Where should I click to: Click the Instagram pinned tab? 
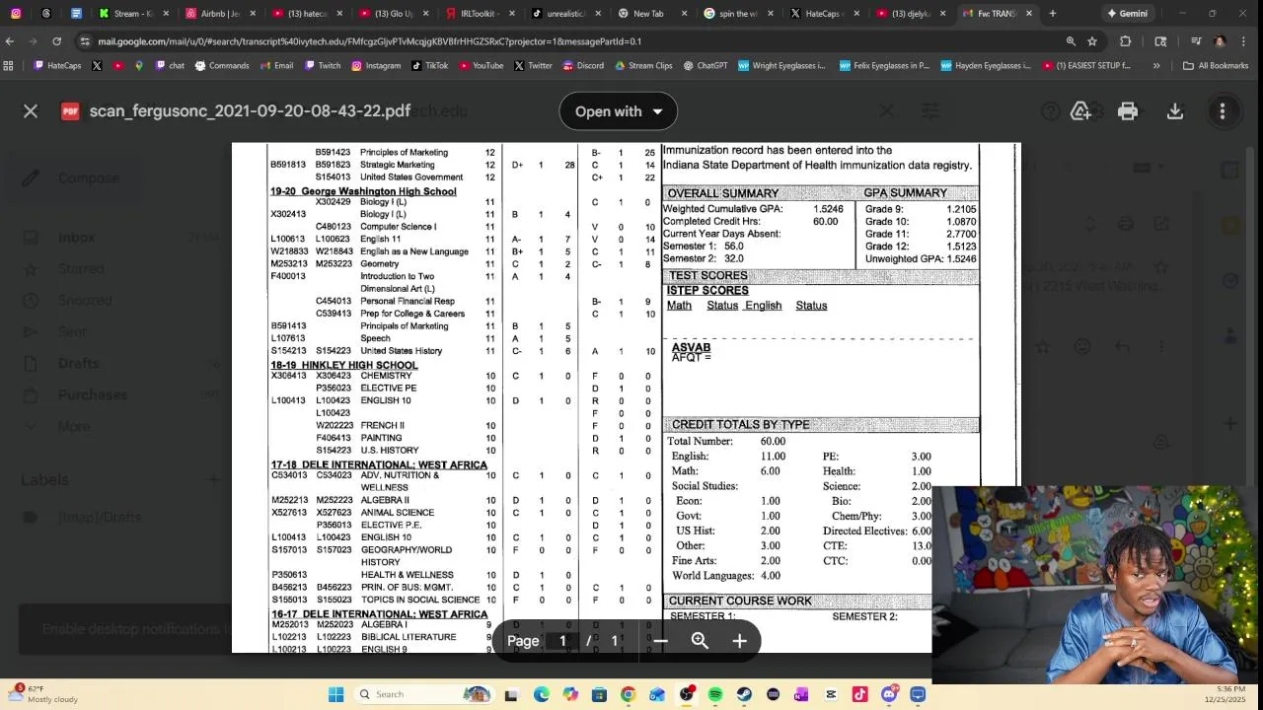(16, 14)
